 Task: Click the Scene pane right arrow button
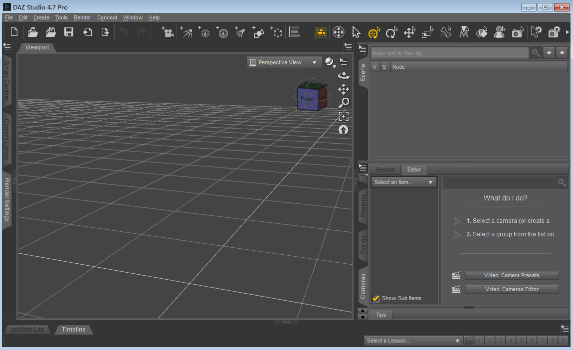tap(562, 53)
